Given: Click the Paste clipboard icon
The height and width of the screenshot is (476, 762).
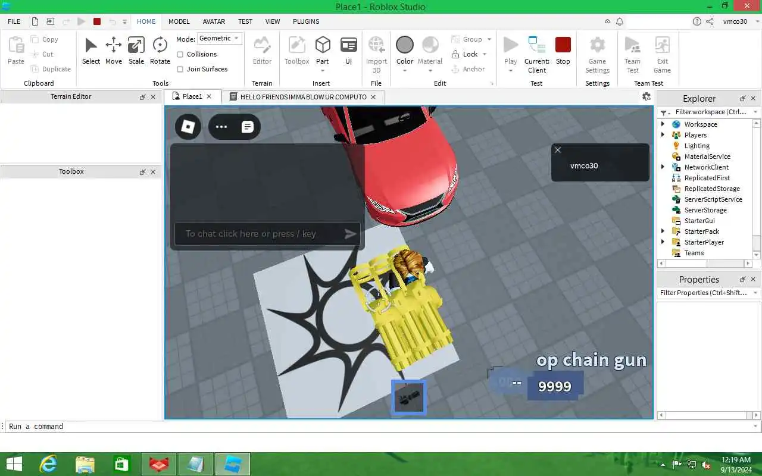Looking at the screenshot, I should (16, 45).
